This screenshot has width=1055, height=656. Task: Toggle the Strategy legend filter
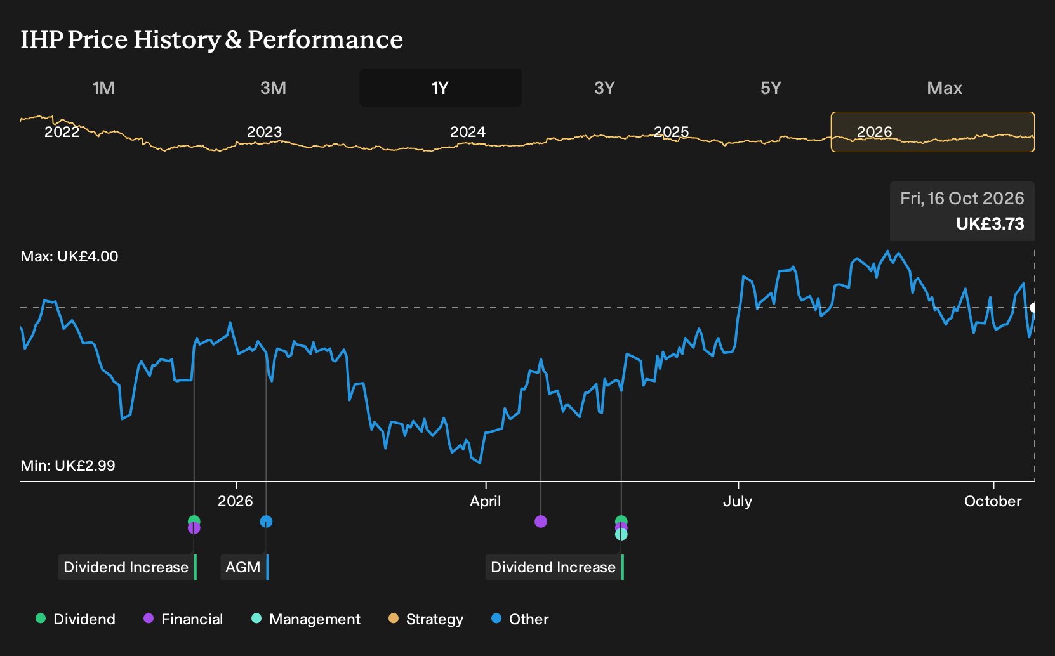[x=426, y=619]
